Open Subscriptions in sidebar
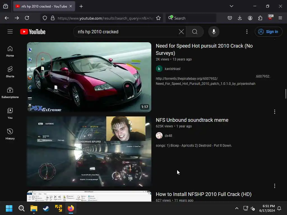The height and width of the screenshot is (215, 287). 10,93
